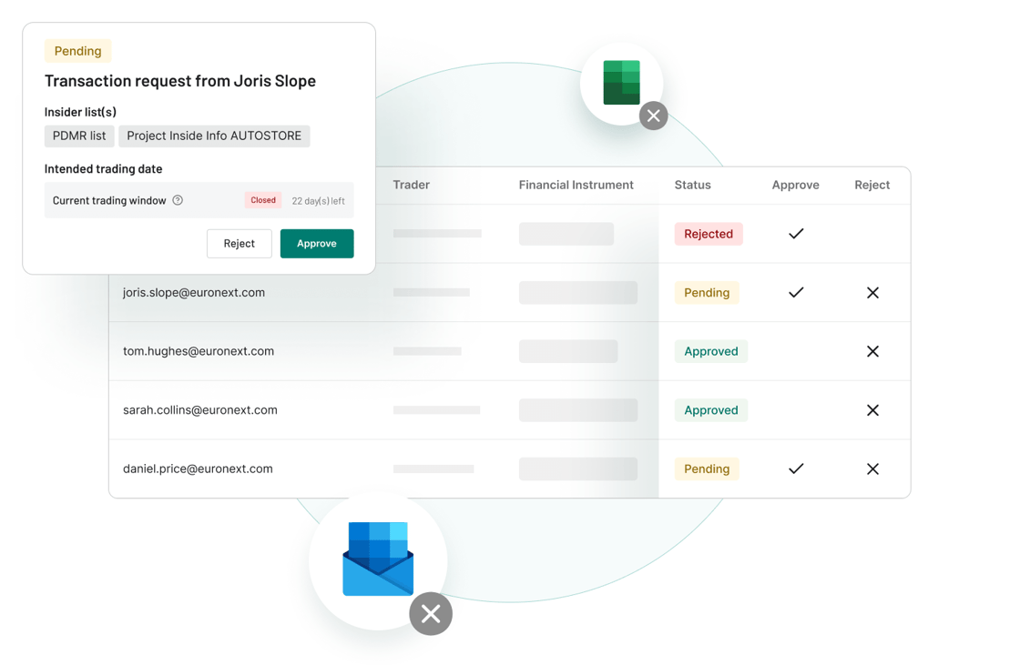The height and width of the screenshot is (665, 1020).
Task: Reject the request from tom.hughes@euronext.com
Action: click(872, 351)
